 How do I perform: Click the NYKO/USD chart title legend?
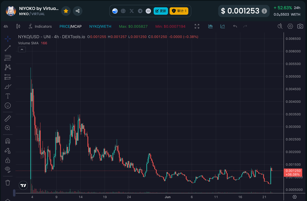tap(51, 37)
